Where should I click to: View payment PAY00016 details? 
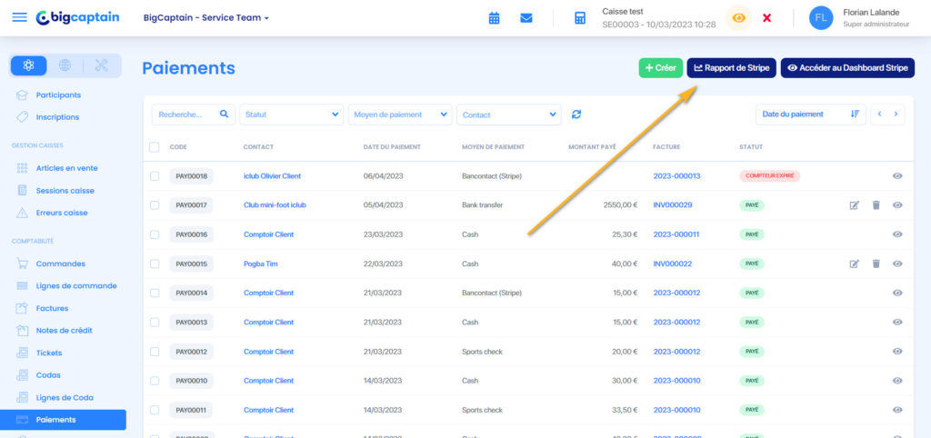coord(897,234)
